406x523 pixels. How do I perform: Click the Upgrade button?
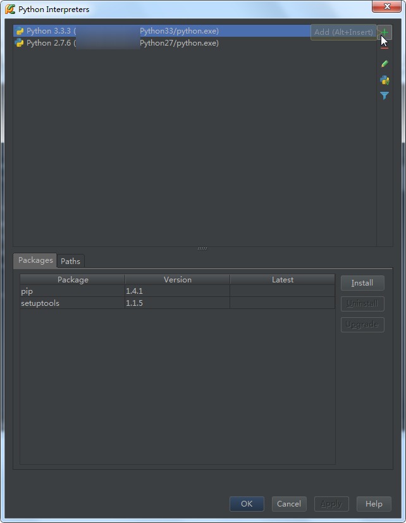362,325
